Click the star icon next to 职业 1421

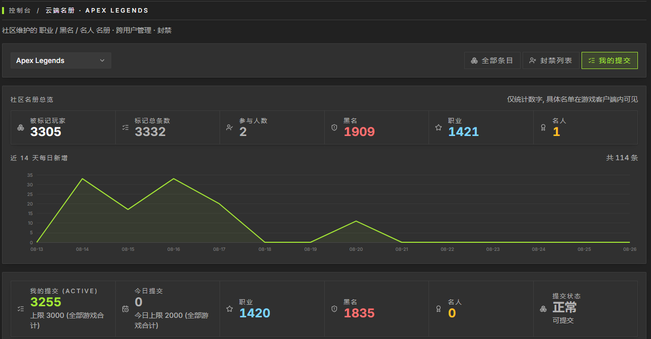point(439,127)
